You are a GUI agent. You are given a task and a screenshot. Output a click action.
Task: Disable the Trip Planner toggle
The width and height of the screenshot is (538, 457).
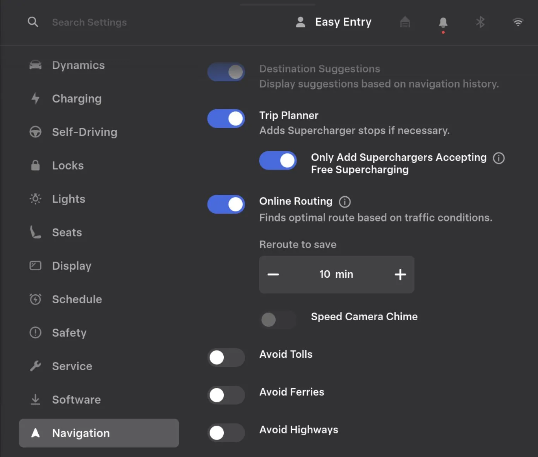coord(226,119)
